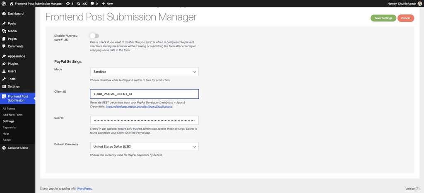Click the Appearance paintbrush icon

(4, 56)
